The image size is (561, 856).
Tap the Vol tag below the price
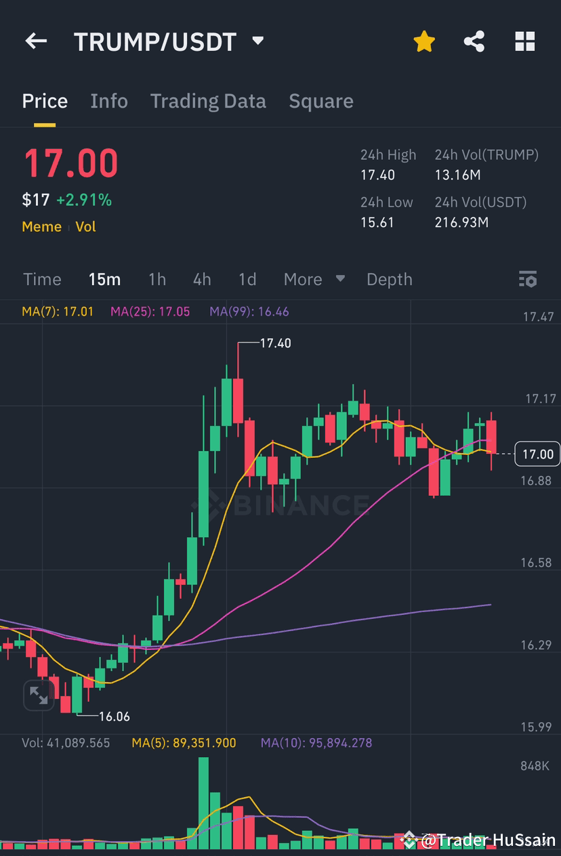coord(85,227)
